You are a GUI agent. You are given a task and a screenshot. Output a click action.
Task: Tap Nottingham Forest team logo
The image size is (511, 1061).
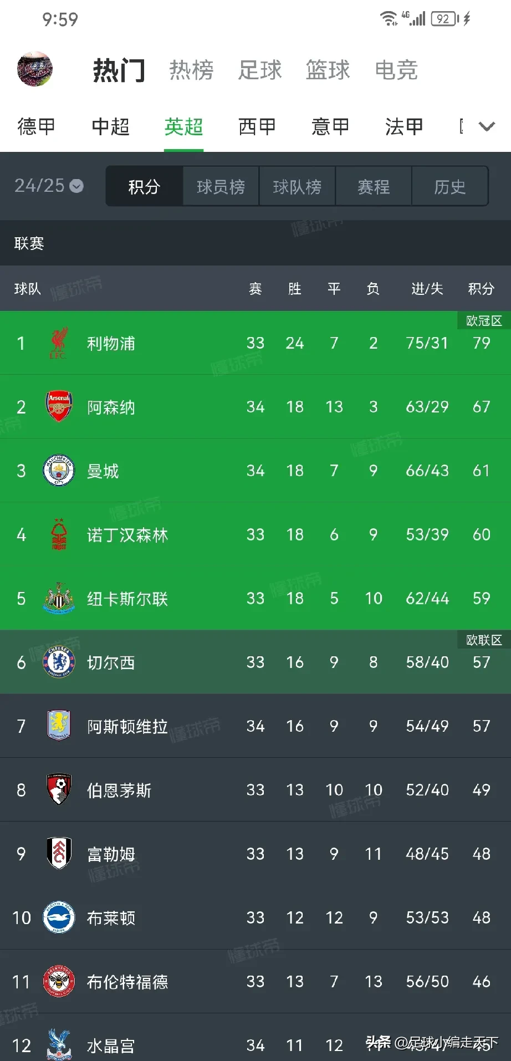tap(59, 534)
